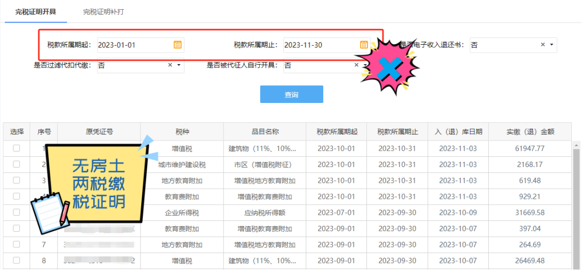Click the amount 397.04
This screenshot has height=270, width=582.
click(530, 229)
